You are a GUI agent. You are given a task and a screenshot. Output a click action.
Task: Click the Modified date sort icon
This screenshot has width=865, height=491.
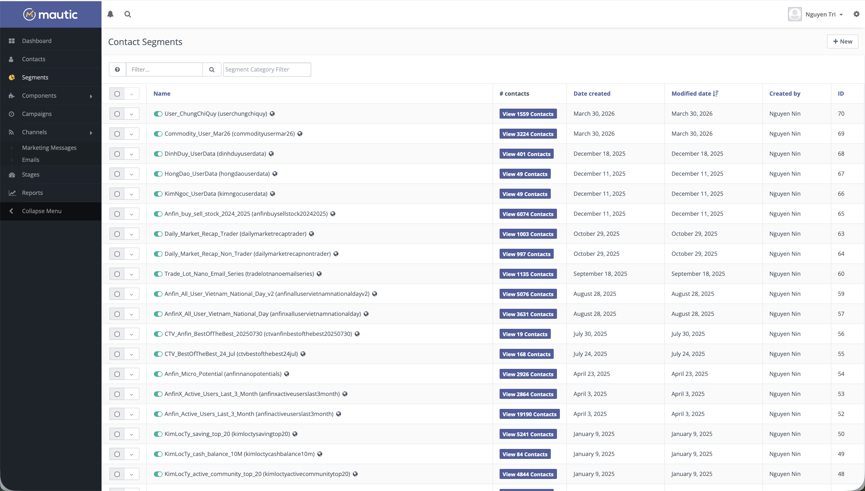tap(716, 94)
